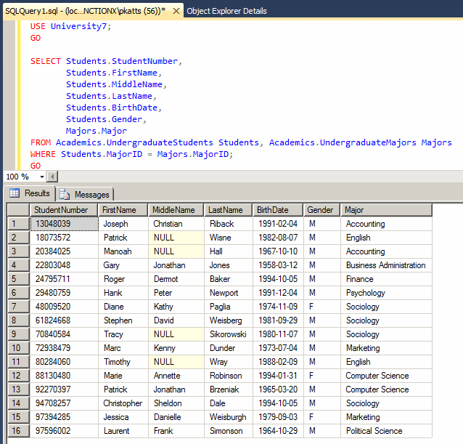Open the Results tab
463x444 pixels.
[x=30, y=193]
